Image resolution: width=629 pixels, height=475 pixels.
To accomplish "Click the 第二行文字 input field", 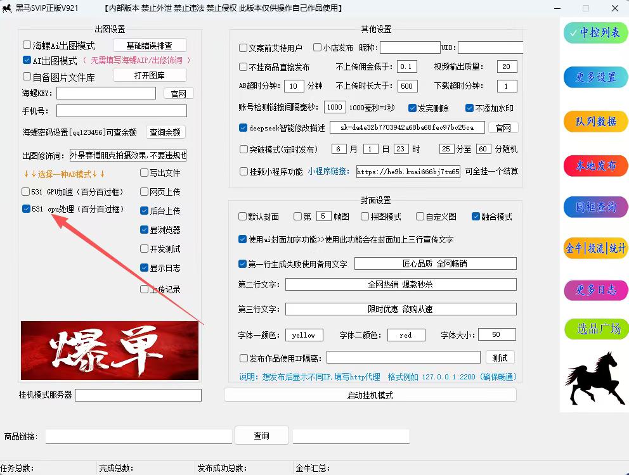I will 401,284.
